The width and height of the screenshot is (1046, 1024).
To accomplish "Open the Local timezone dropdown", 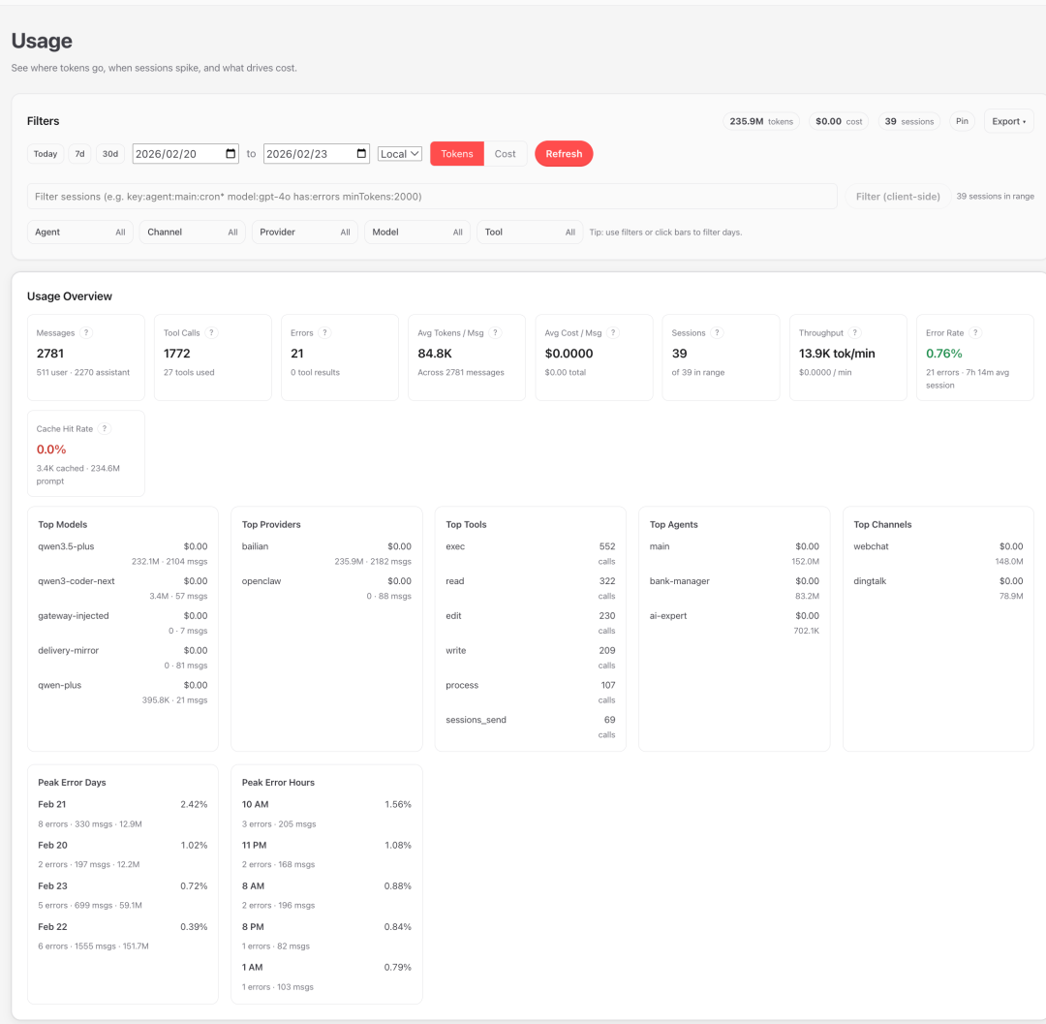I will (400, 154).
